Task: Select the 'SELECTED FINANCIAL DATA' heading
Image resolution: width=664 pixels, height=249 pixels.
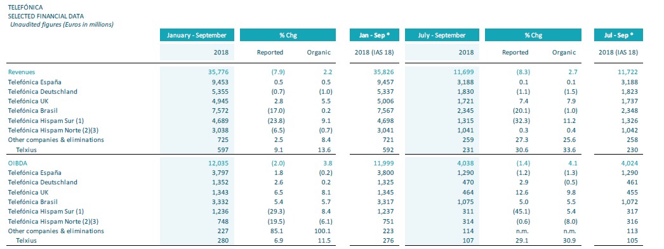Action: [46, 16]
